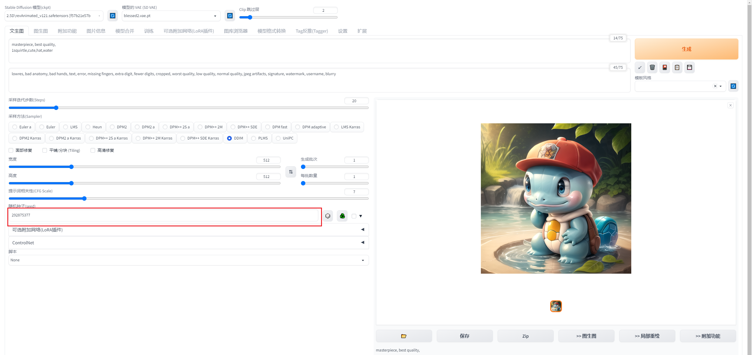Reuse last seed with recycle icon
The height and width of the screenshot is (355, 752).
(342, 216)
